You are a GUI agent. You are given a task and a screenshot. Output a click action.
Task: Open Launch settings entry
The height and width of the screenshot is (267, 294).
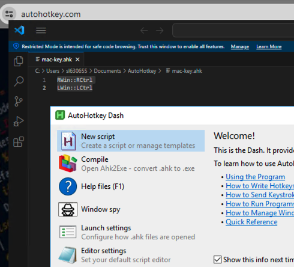pos(131,232)
